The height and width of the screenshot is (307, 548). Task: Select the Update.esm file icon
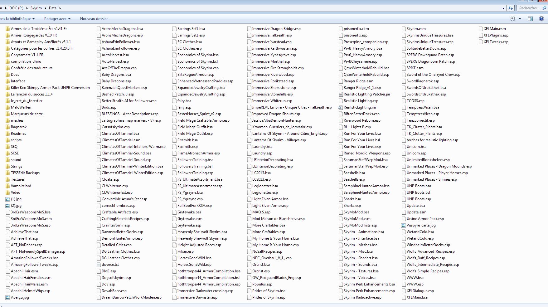tap(404, 212)
